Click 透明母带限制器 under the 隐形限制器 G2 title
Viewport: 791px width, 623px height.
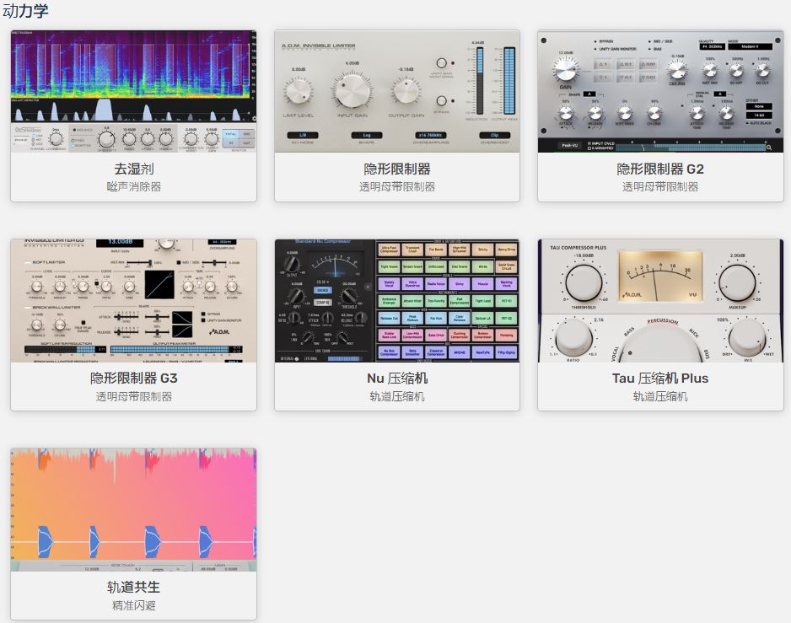click(660, 186)
